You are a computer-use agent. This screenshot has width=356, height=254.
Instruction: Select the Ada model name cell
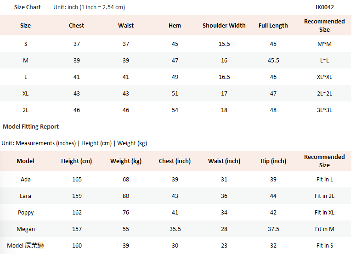coord(26,180)
